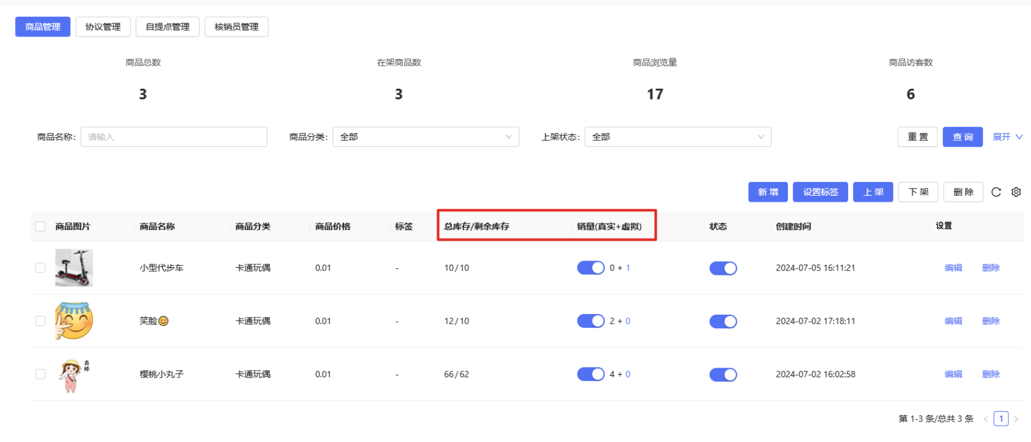The height and width of the screenshot is (442, 1031).
Task: Check the select-all checkbox in table header
Action: [41, 226]
